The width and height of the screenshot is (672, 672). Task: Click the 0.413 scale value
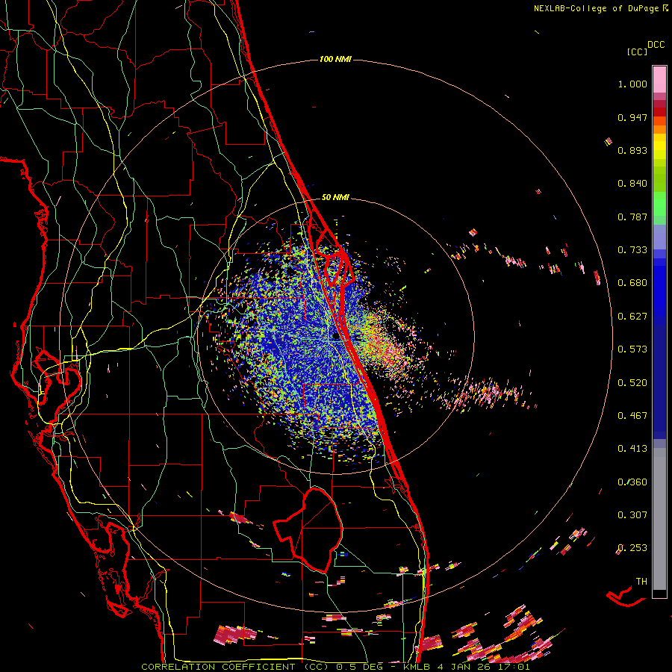[632, 449]
